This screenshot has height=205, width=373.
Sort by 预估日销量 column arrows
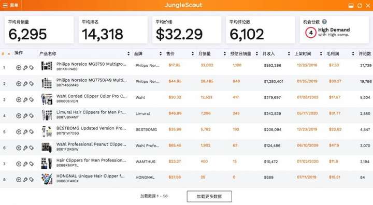[x=257, y=54]
